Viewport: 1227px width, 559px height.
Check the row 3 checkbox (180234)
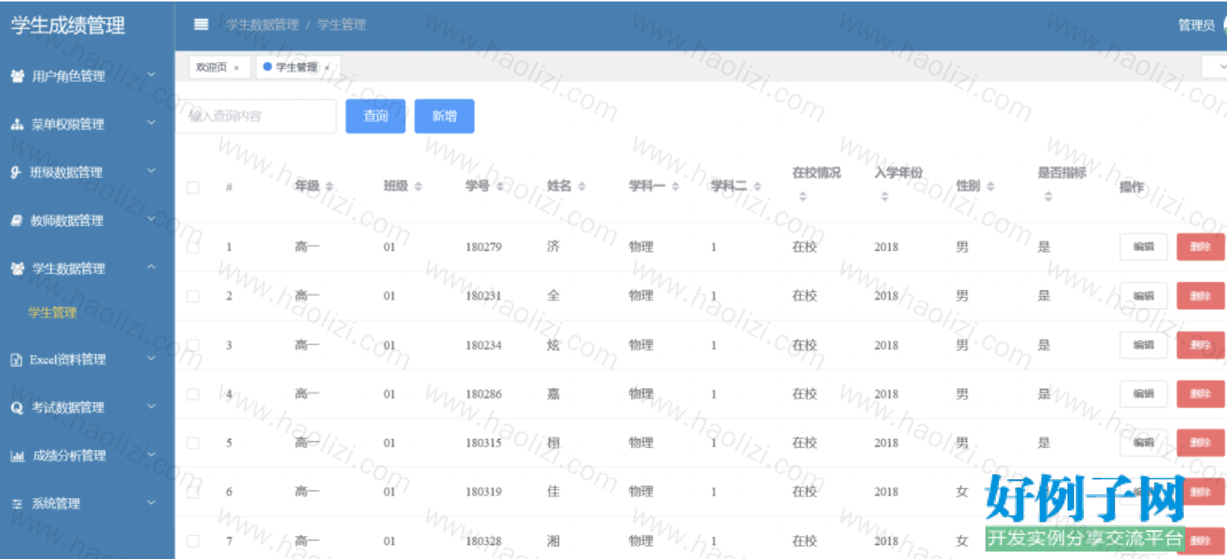tap(193, 345)
